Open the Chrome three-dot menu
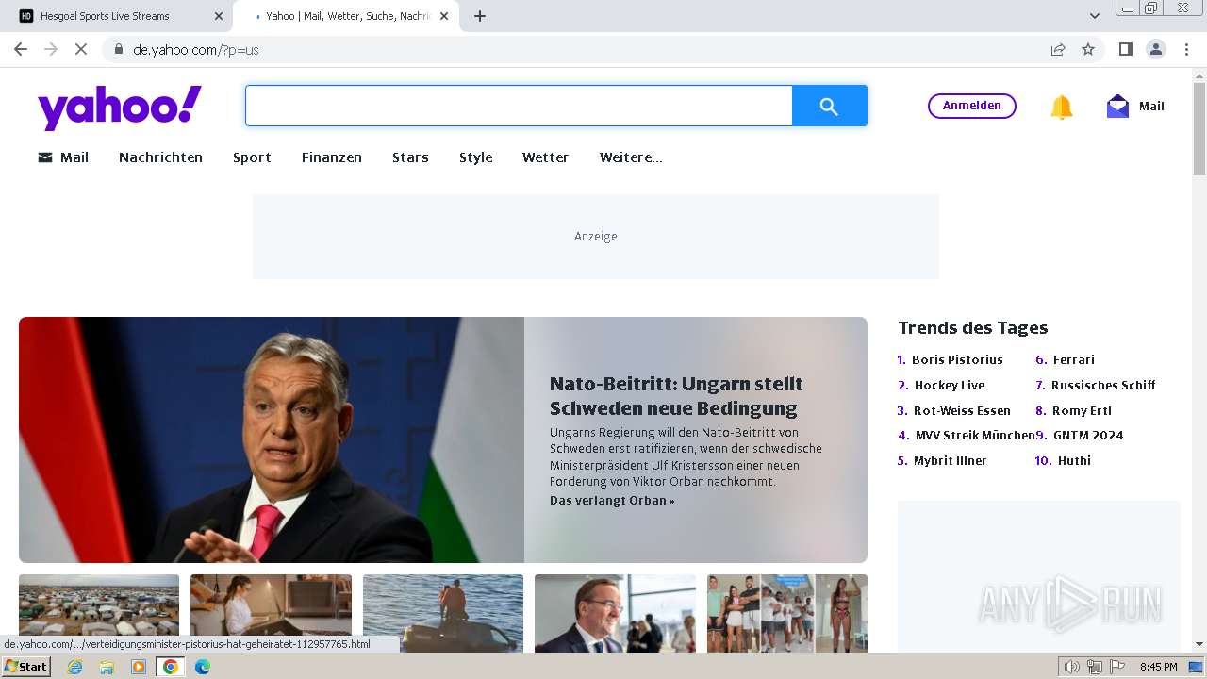1207x679 pixels. (1186, 49)
